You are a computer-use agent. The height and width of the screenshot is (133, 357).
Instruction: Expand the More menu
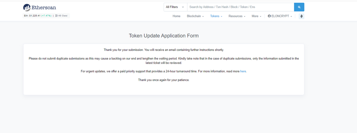point(256,16)
